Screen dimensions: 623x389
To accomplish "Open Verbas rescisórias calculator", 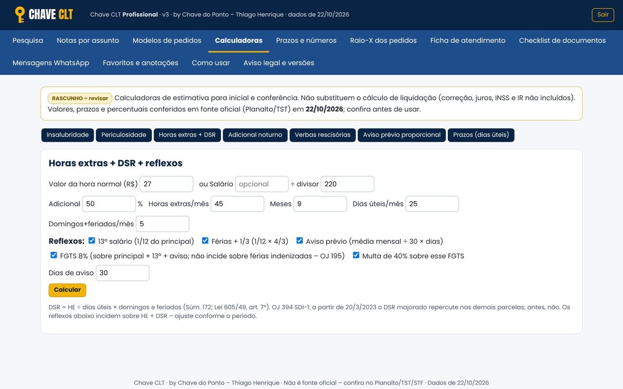I will click(x=323, y=135).
